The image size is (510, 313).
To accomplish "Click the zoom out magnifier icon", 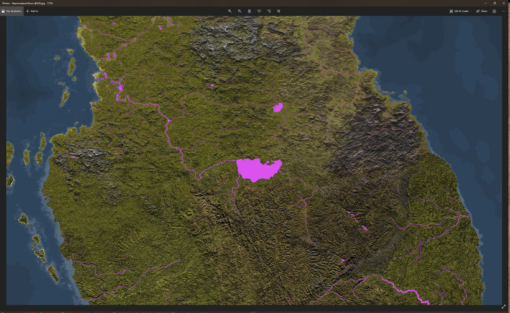I will click(239, 11).
